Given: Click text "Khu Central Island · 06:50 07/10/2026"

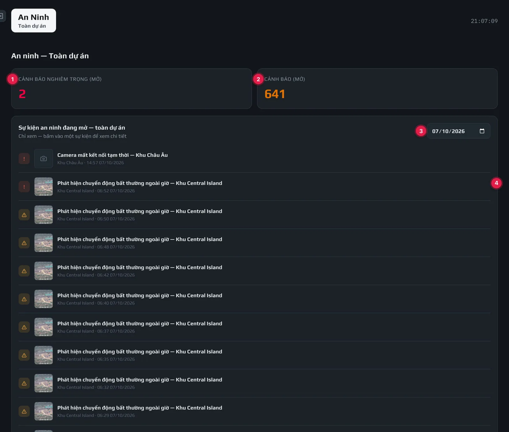Looking at the screenshot, I should click(x=96, y=219).
